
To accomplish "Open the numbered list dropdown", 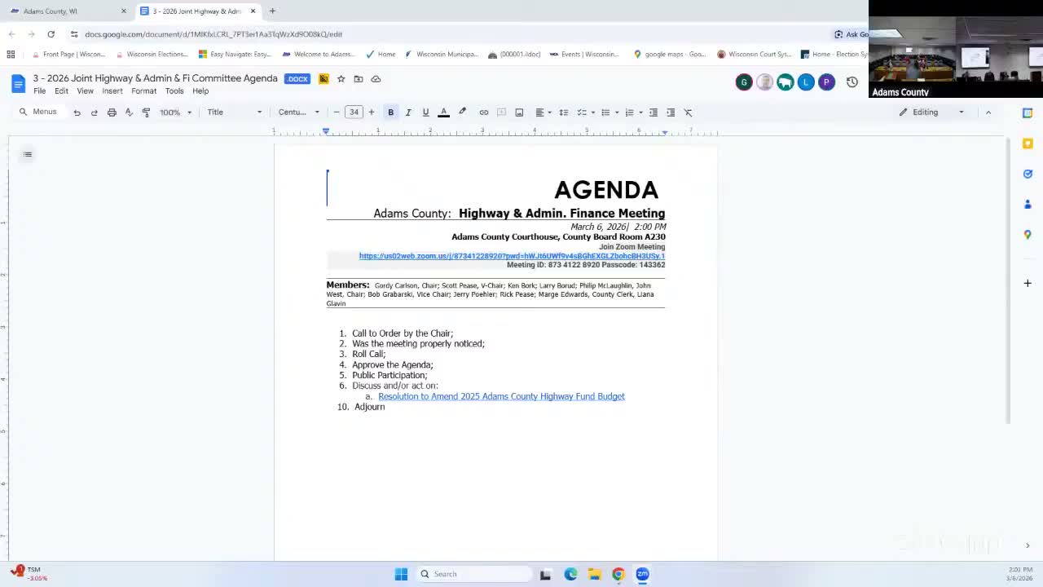I will coord(633,113).
